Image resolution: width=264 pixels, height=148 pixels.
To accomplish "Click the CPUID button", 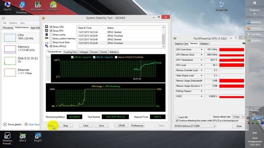I will 121,125.
